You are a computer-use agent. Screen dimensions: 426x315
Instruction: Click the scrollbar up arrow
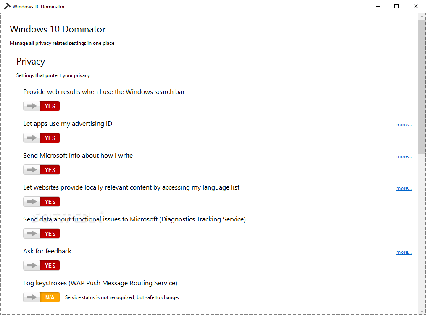point(422,17)
